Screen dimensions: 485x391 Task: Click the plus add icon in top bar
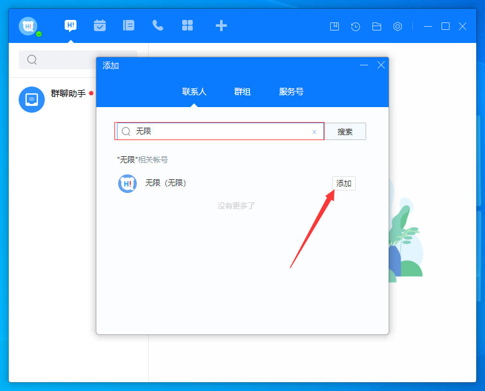[x=221, y=26]
